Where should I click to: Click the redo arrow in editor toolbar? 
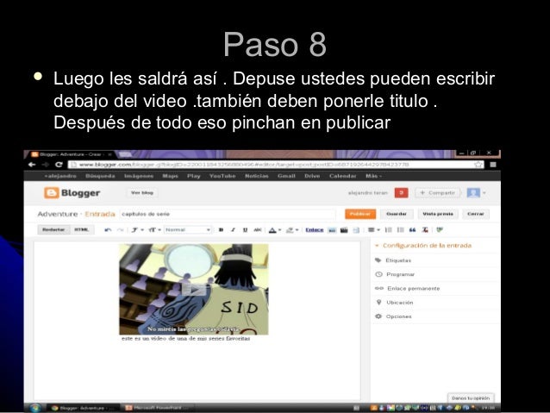click(121, 230)
